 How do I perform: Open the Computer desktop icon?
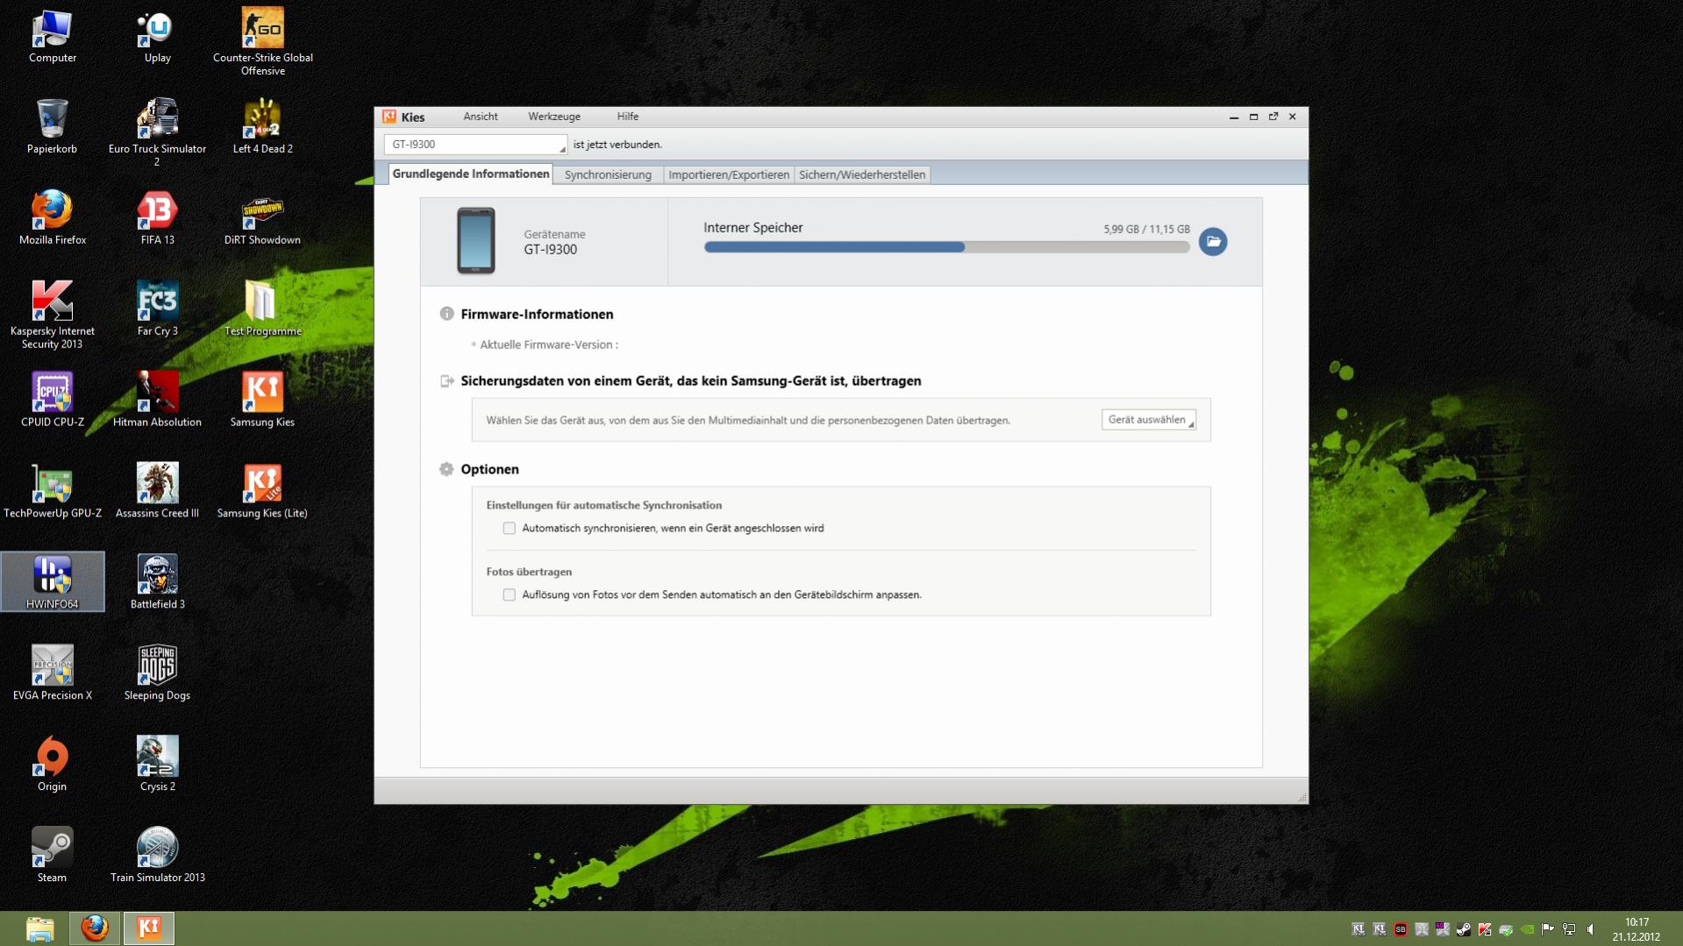pos(53,38)
